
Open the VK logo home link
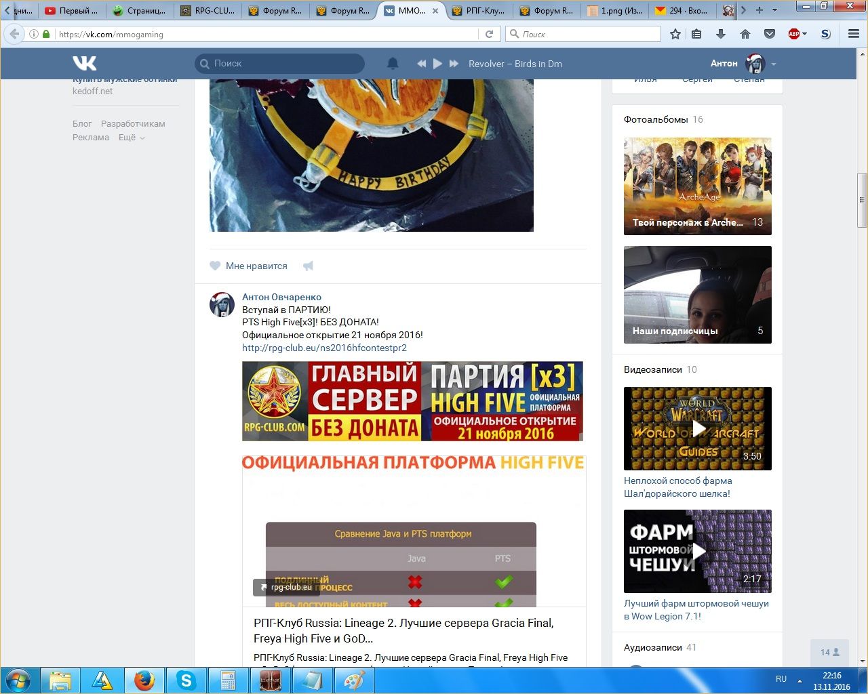point(85,63)
